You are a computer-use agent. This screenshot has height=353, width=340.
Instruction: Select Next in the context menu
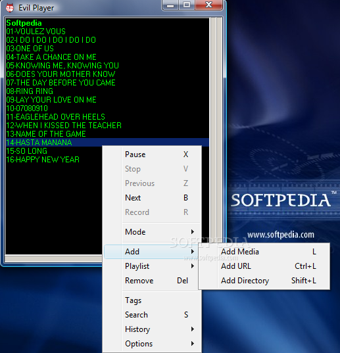click(152, 198)
